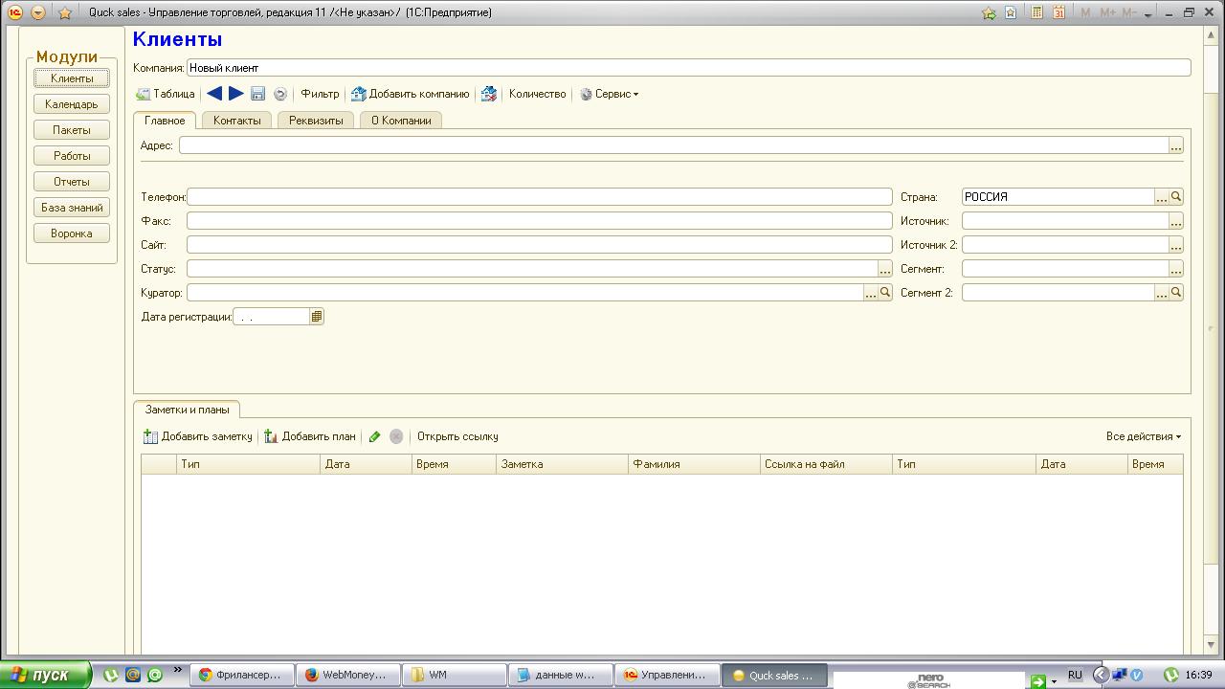The width and height of the screenshot is (1225, 689).
Task: Open the Таблица table view
Action: [x=166, y=94]
